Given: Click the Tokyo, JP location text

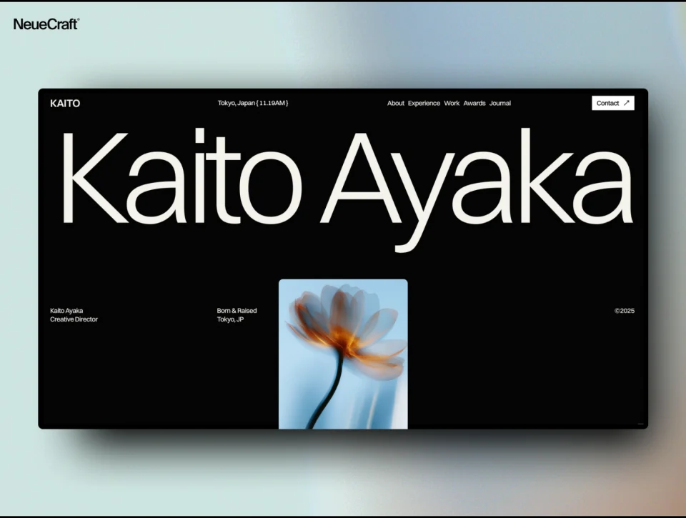Looking at the screenshot, I should point(230,319).
